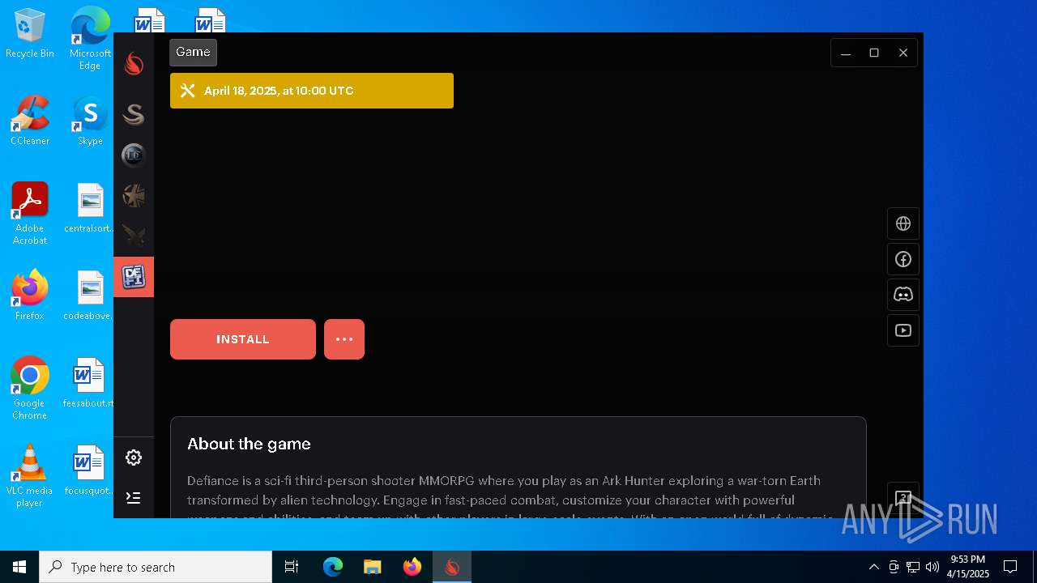Viewport: 1037px width, 583px height.
Task: Open the notification center icon
Action: click(x=1010, y=567)
